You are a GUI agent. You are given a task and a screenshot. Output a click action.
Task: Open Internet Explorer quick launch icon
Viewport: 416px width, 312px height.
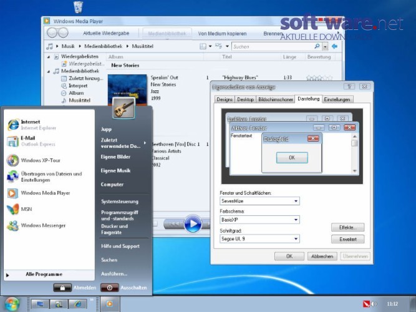coord(78,304)
